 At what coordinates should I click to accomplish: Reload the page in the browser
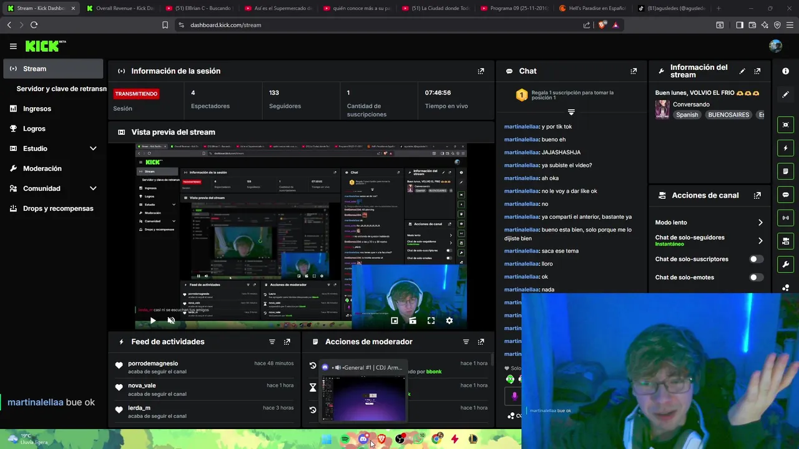tap(34, 25)
